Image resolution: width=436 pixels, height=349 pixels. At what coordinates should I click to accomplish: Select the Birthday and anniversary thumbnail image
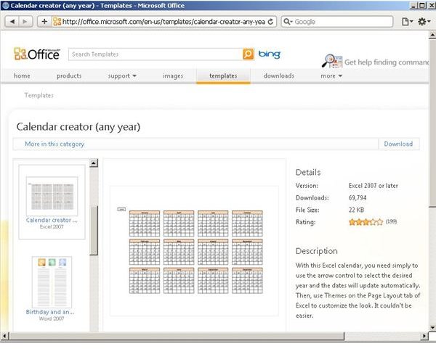pyautogui.click(x=52, y=282)
